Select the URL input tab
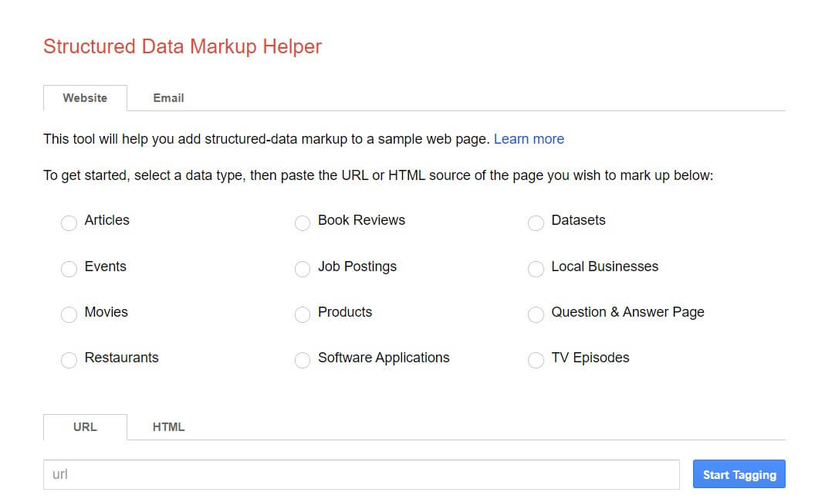Image resolution: width=825 pixels, height=499 pixels. point(85,426)
